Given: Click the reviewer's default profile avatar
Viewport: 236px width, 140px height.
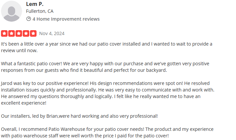Looking at the screenshot, I should coord(12,11).
